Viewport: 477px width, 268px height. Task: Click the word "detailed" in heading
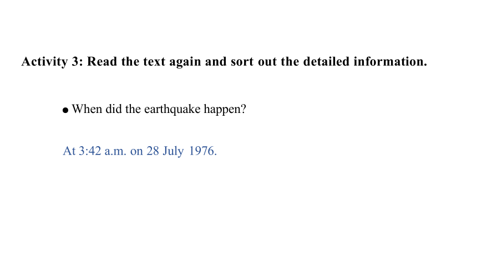pyautogui.click(x=326, y=61)
